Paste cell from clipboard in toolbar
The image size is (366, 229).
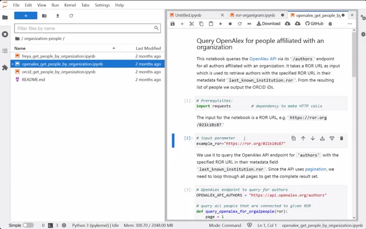coord(211,24)
